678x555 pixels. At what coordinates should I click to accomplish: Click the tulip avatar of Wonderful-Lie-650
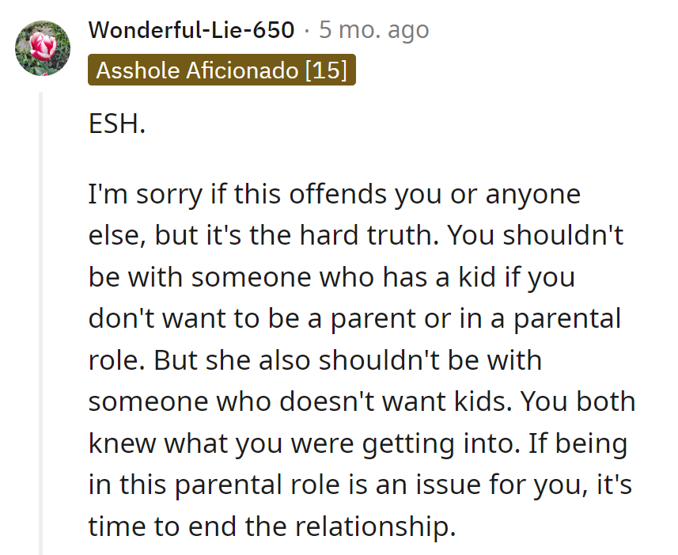point(43,48)
